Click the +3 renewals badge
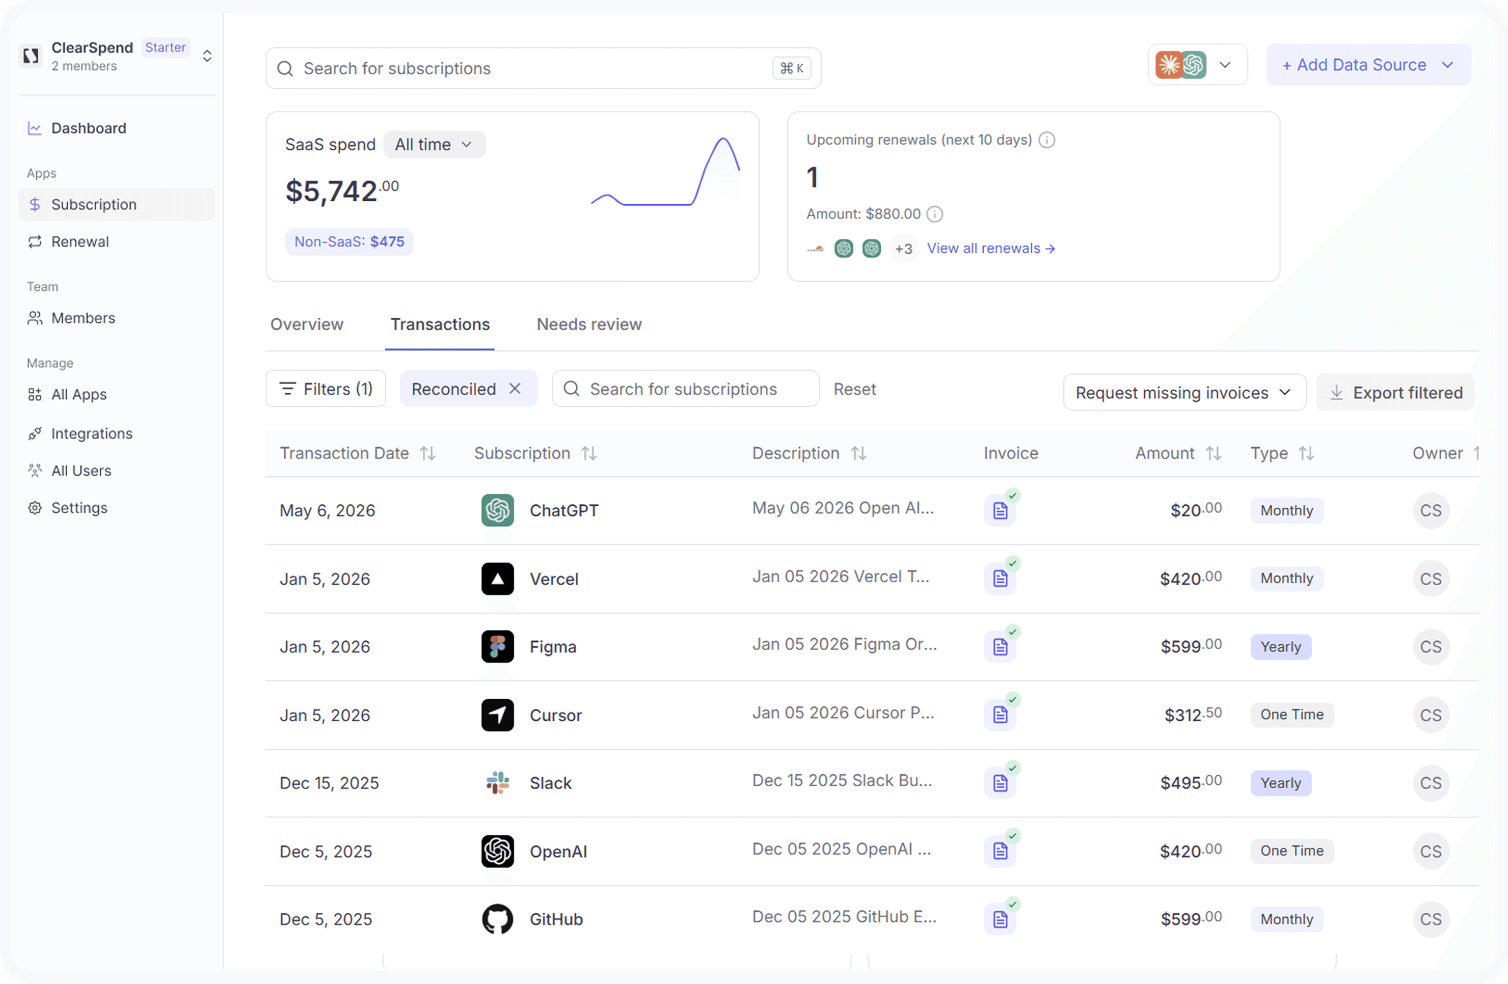Screen dimensions: 1508x984 click(x=904, y=248)
